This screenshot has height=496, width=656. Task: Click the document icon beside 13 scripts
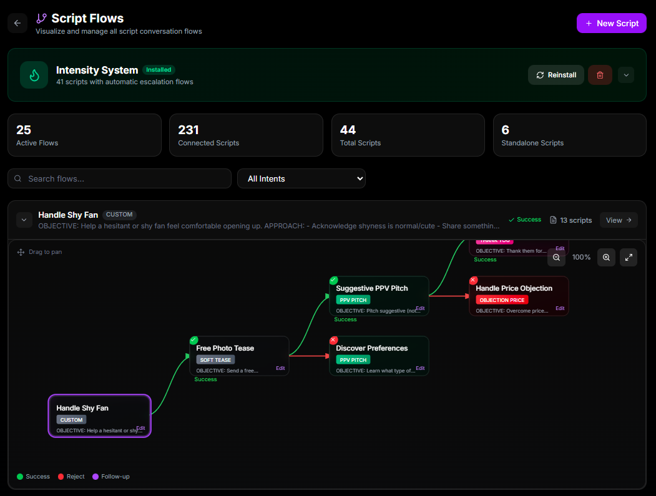click(x=553, y=219)
